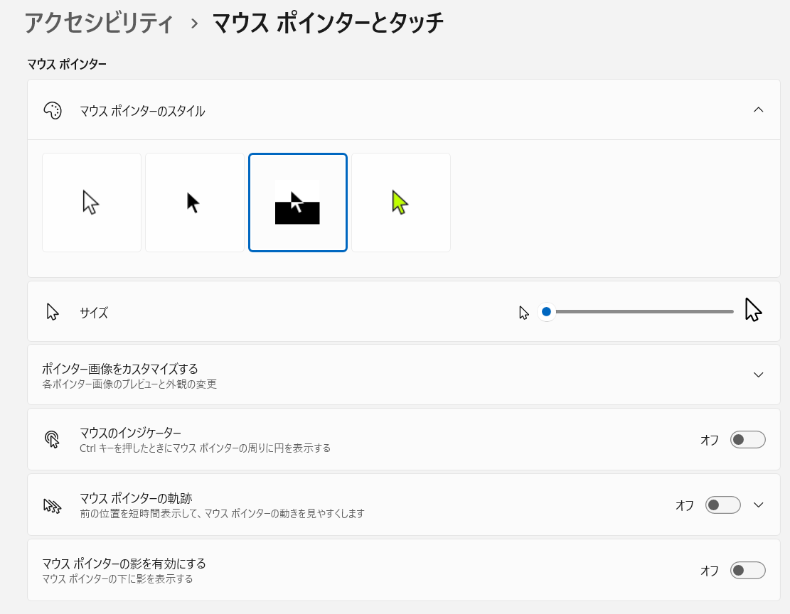Click the small pointer icon beside サイズ label
790x614 pixels.
53,312
